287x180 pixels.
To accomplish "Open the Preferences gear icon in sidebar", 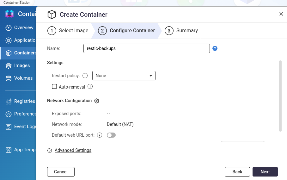I will 9,114.
